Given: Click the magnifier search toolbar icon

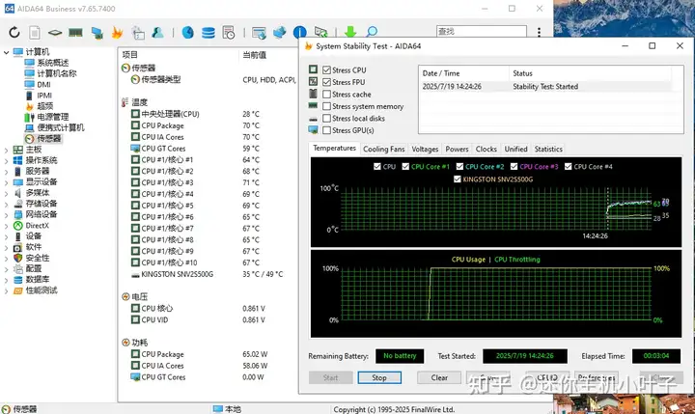Looking at the screenshot, I should 372,32.
